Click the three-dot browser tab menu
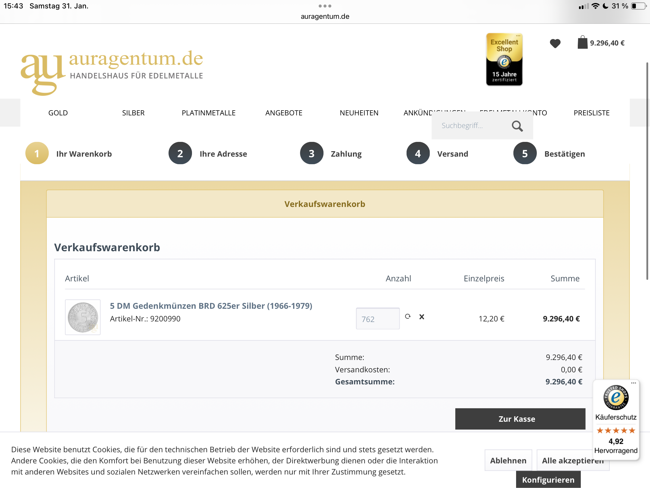The width and height of the screenshot is (650, 488). 325,6
